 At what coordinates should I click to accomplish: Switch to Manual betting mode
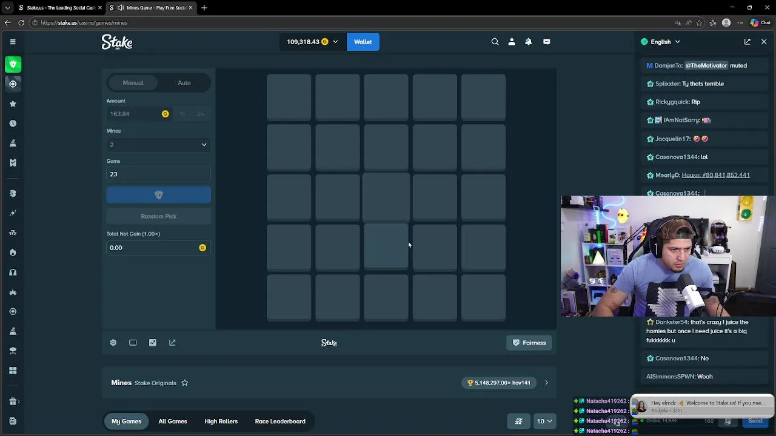133,83
